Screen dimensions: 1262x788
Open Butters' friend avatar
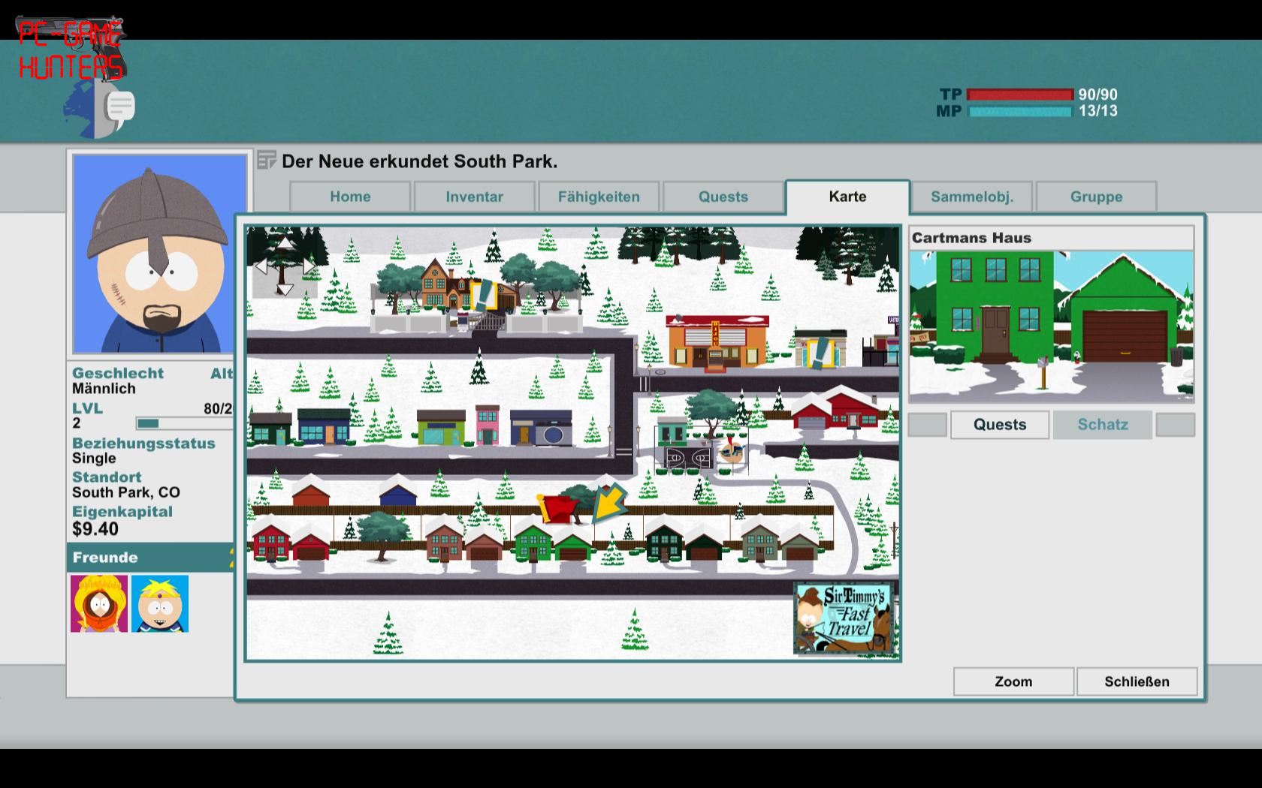pos(160,604)
